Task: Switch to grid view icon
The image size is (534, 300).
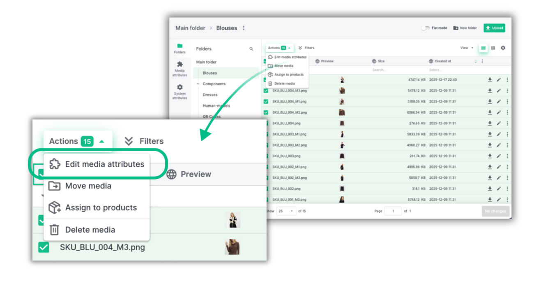Action: coord(493,48)
